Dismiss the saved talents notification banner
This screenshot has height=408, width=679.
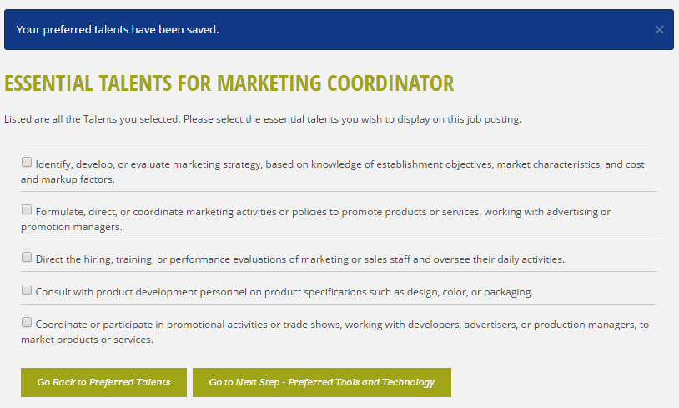pos(659,29)
